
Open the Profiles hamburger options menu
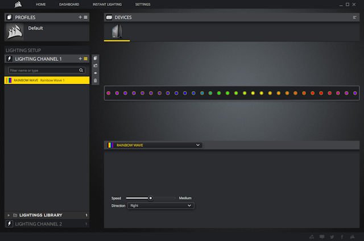pos(86,18)
